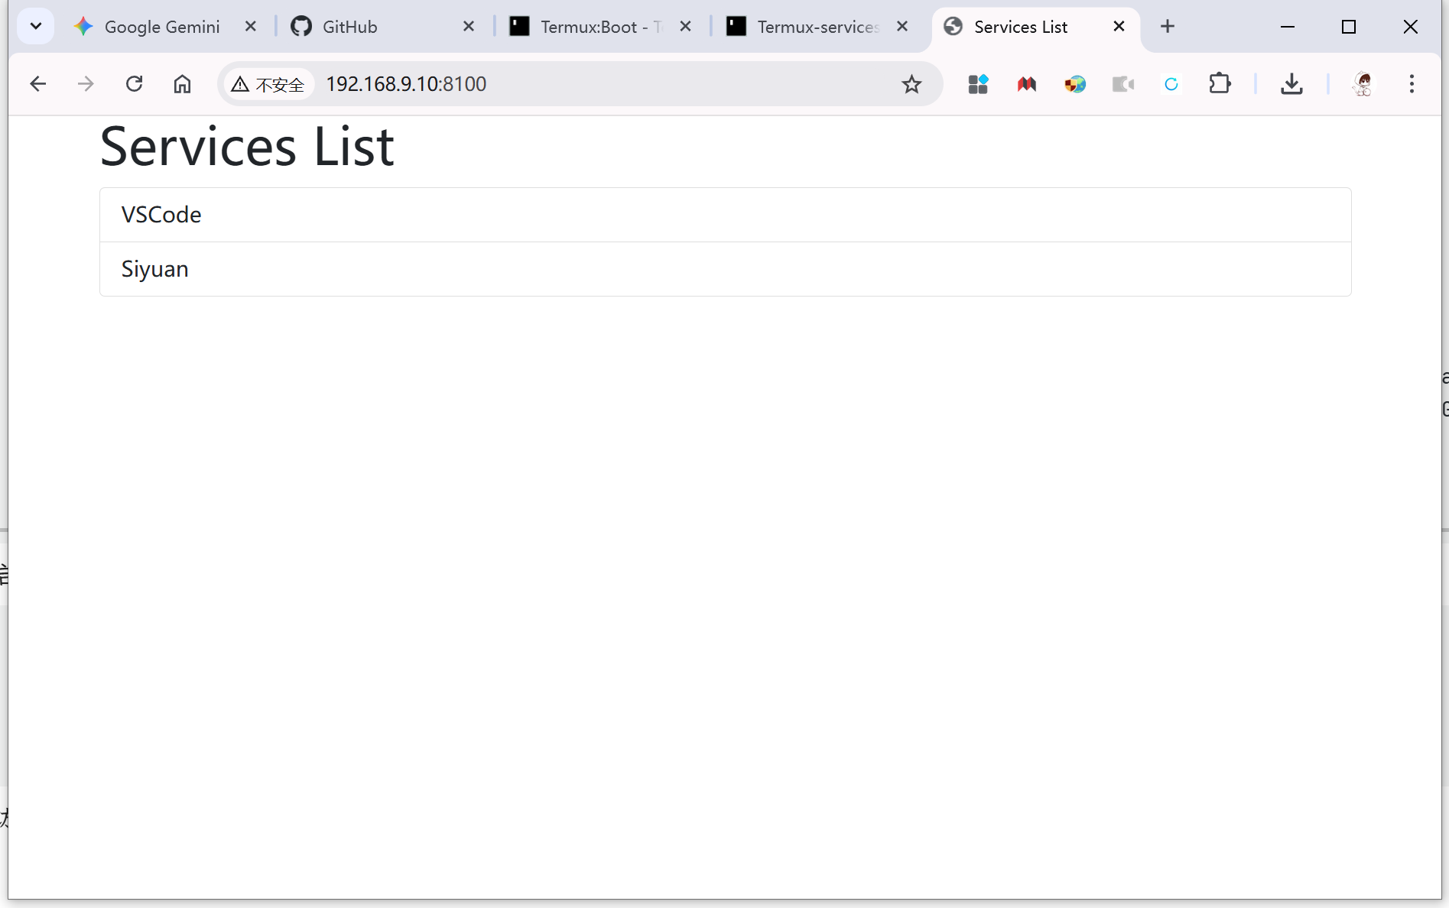Open the Siyuan service entry
This screenshot has width=1449, height=908.
coord(725,269)
